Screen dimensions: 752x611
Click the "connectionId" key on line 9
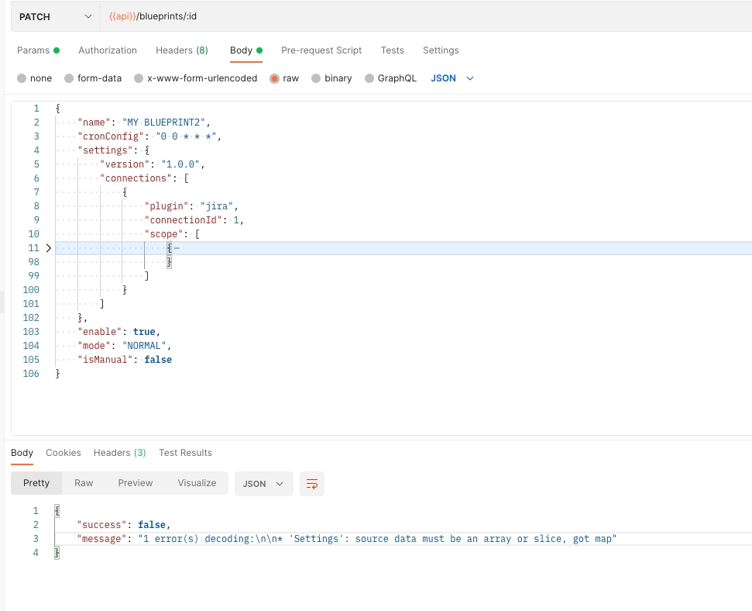(x=184, y=220)
